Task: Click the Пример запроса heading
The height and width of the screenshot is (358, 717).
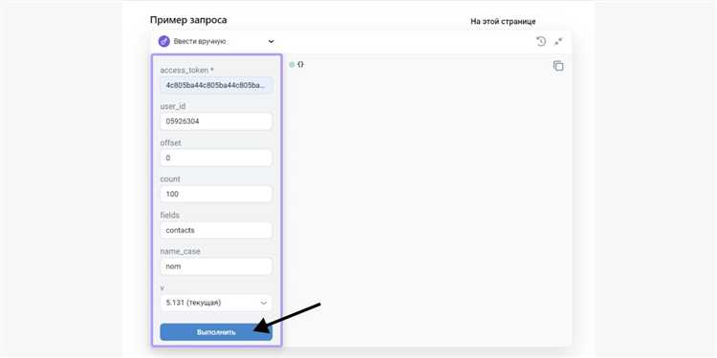Action: click(188, 20)
